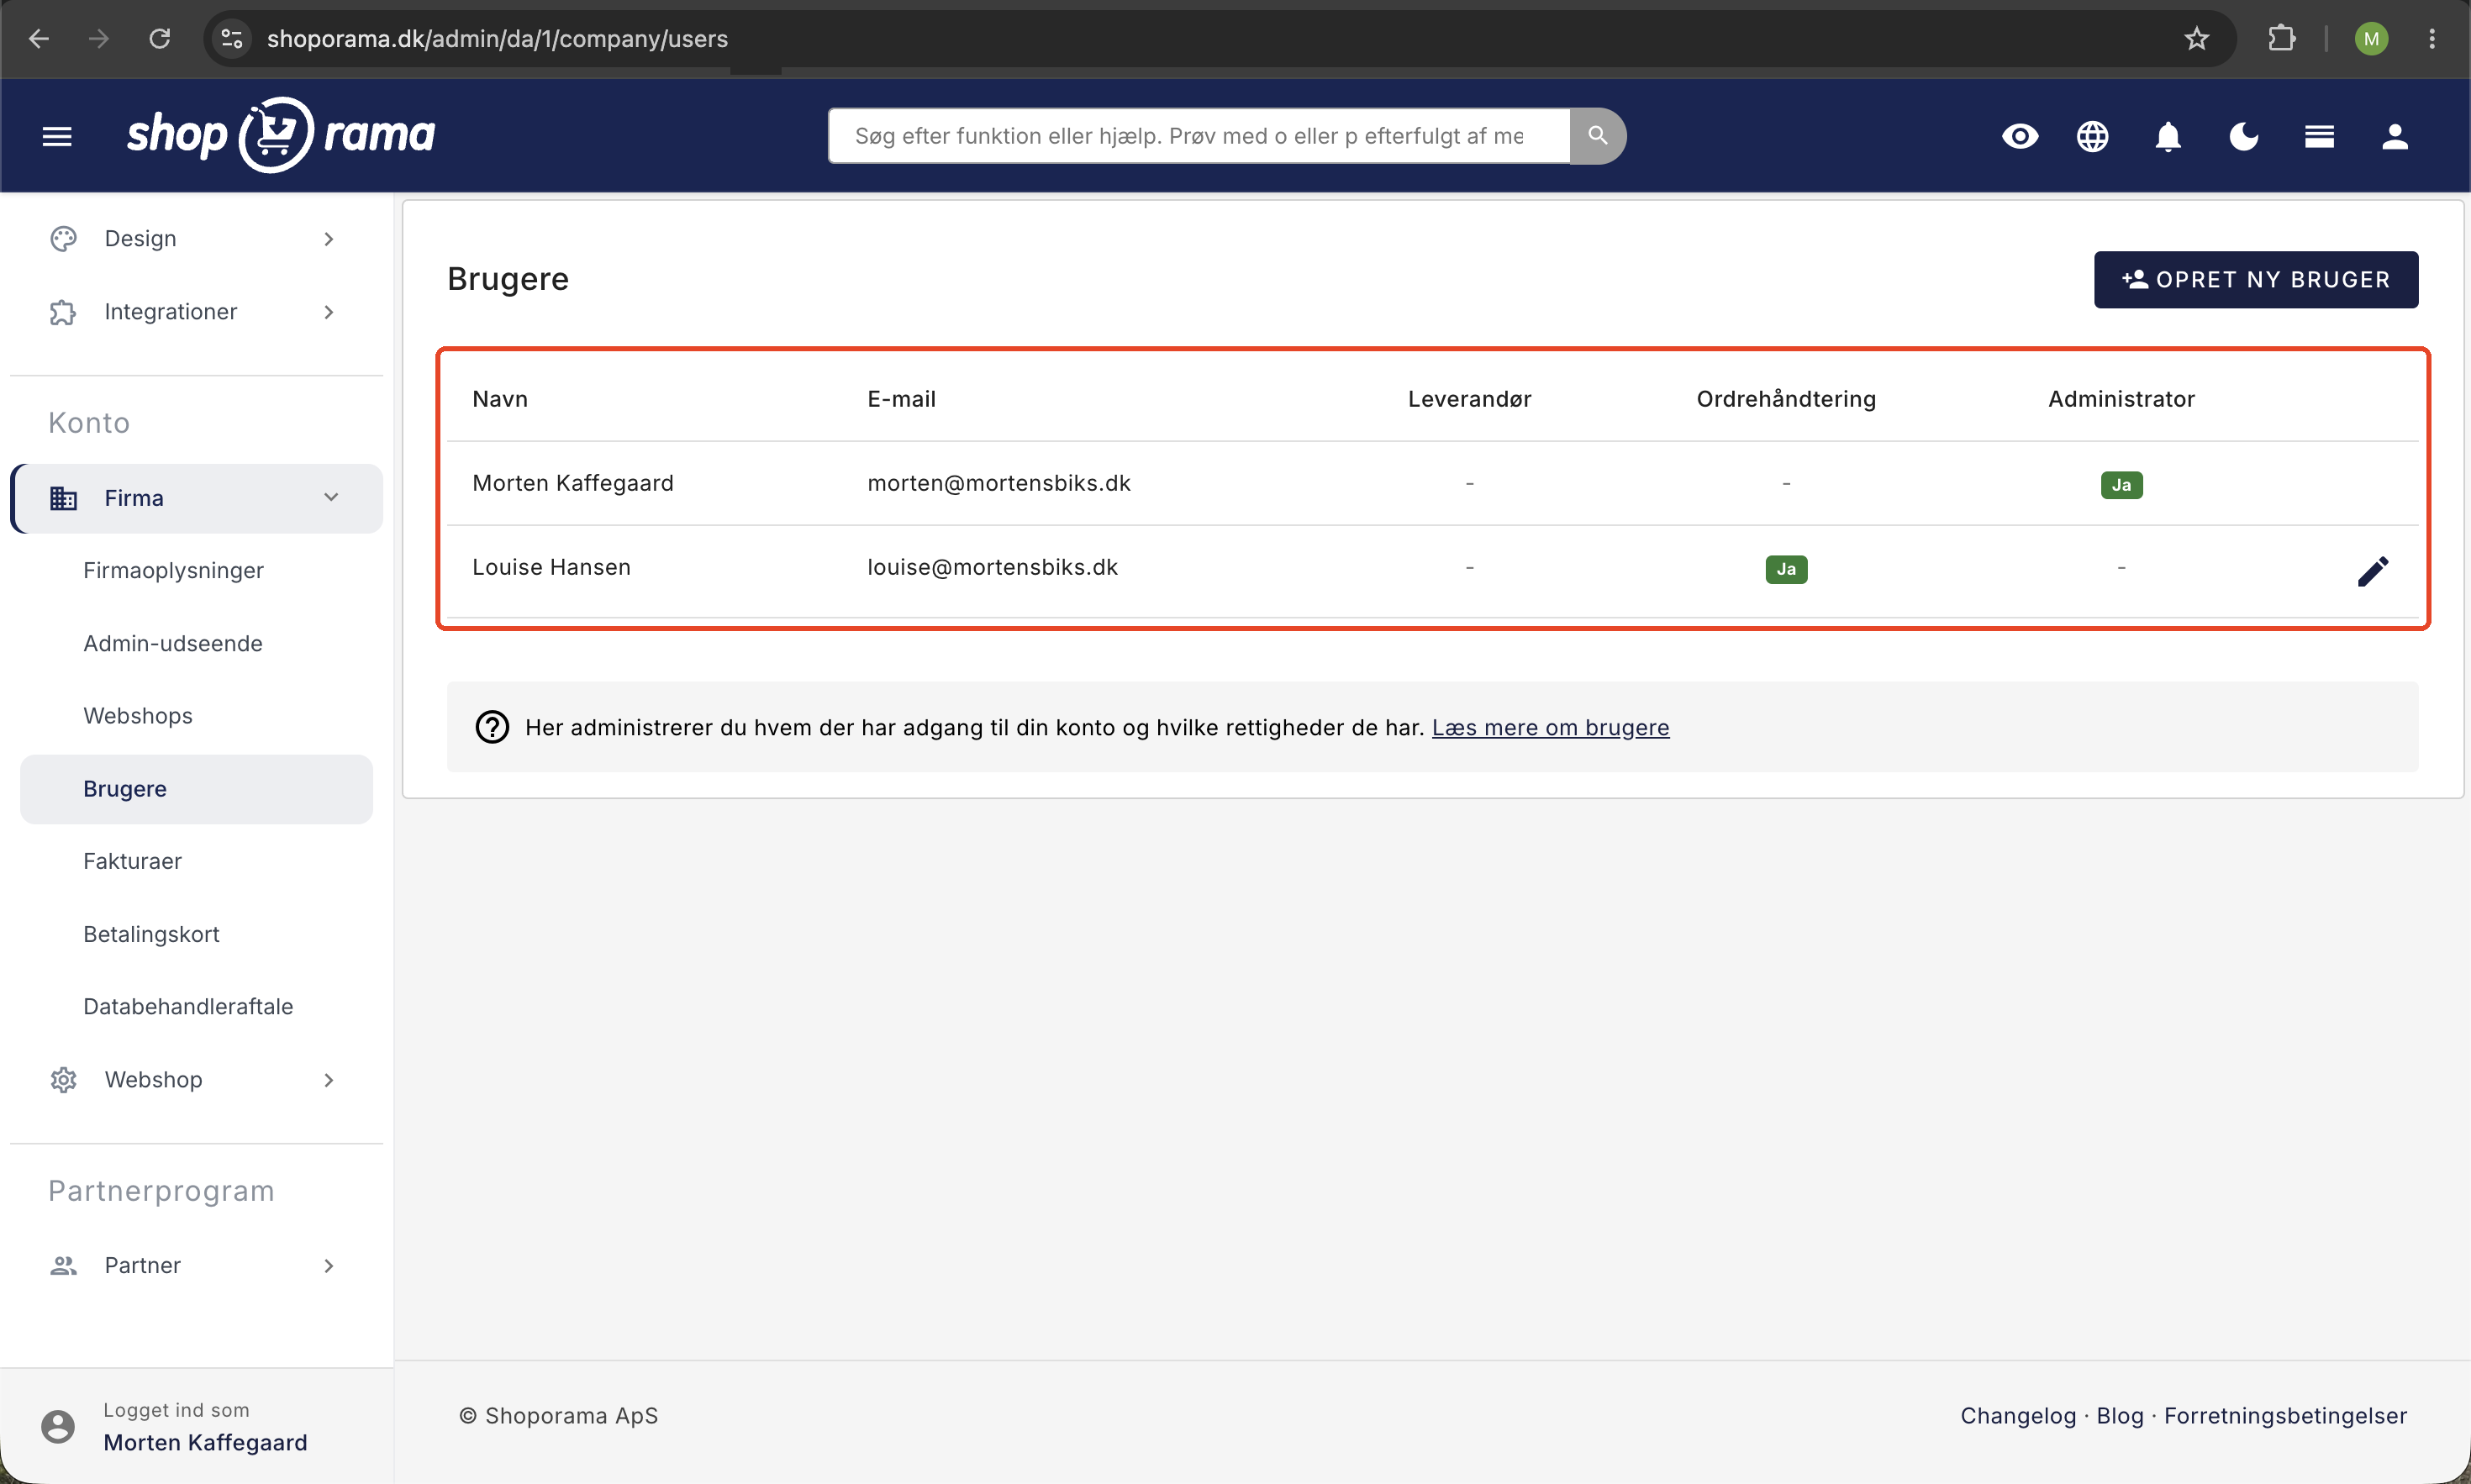Viewport: 2471px width, 1484px height.
Task: Click morten@mortensbiks.dk email cell
Action: click(998, 483)
